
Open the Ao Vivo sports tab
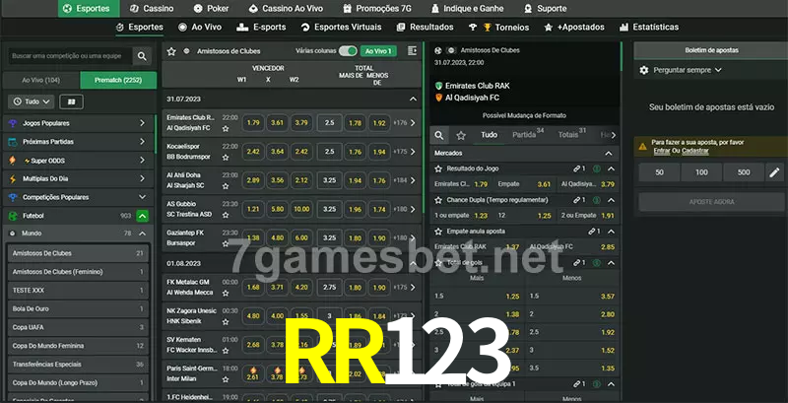200,28
